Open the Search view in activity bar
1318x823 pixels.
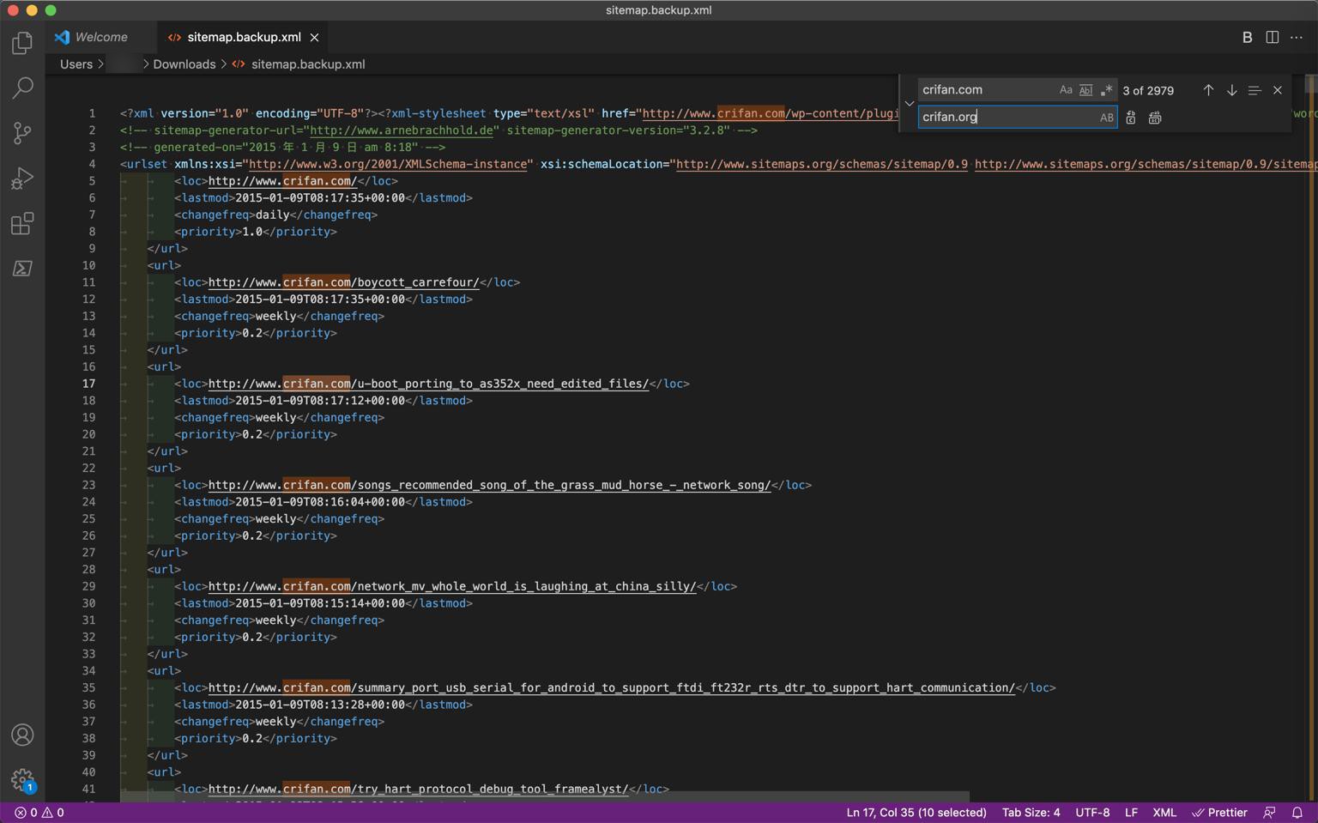coord(22,88)
